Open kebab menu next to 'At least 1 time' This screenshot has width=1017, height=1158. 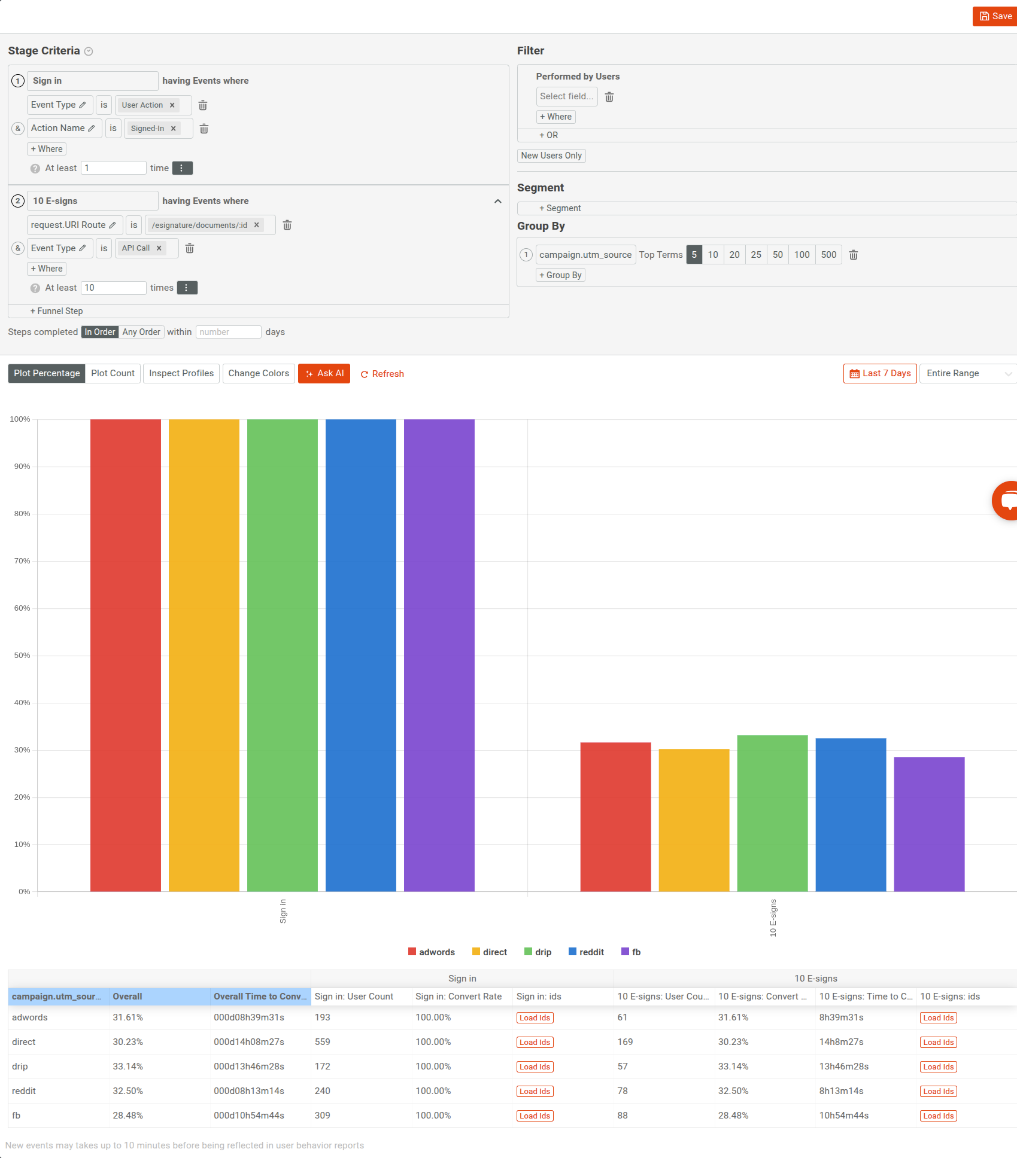182,168
